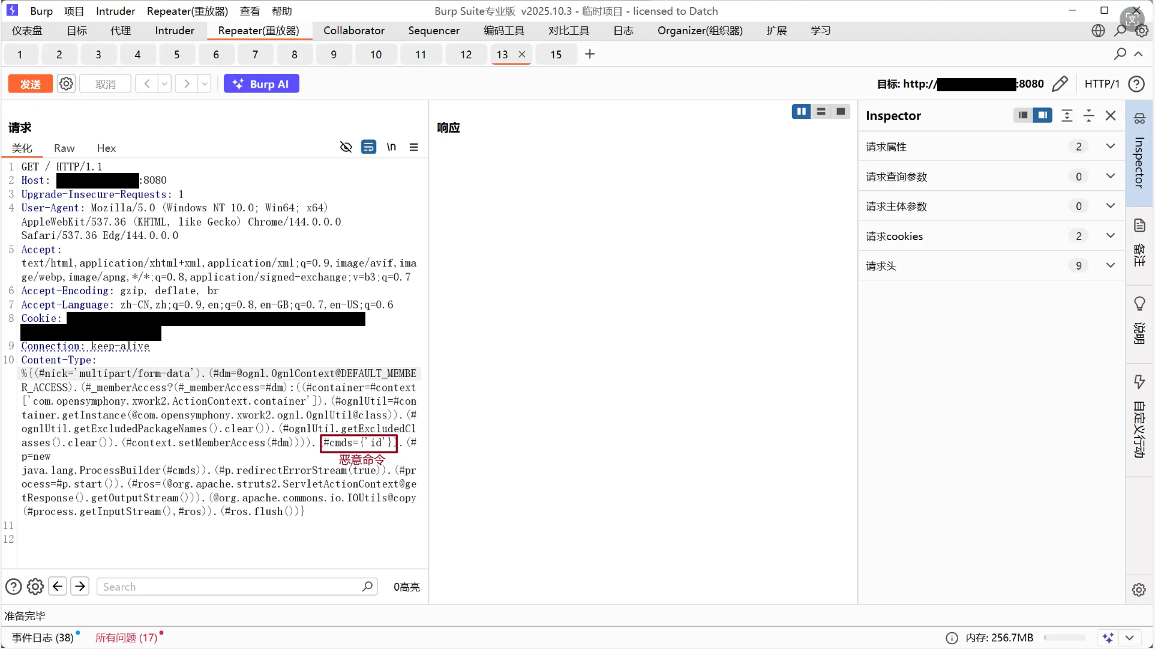The image size is (1155, 649).
Task: Open 事件日志 (38) event log
Action: 43,638
